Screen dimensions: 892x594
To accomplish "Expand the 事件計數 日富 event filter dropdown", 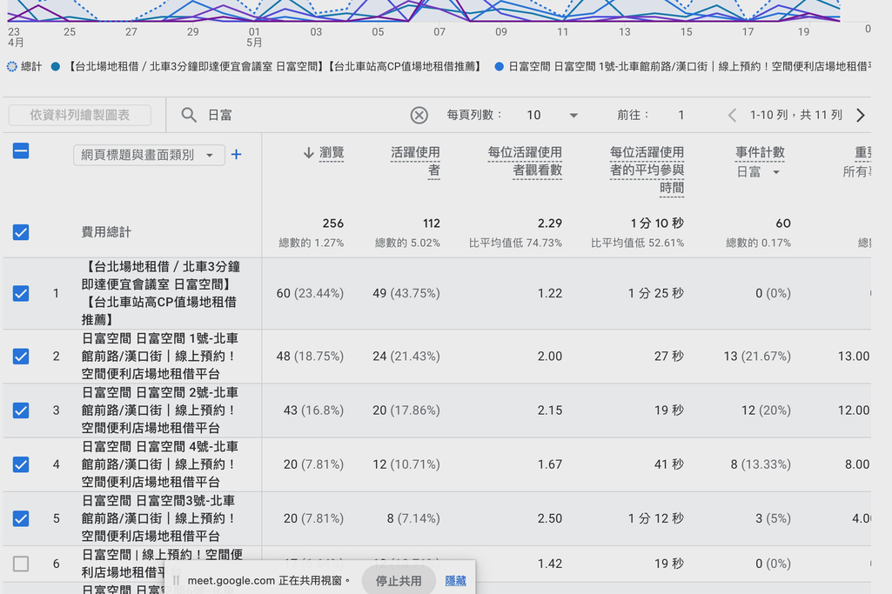I will pos(759,172).
